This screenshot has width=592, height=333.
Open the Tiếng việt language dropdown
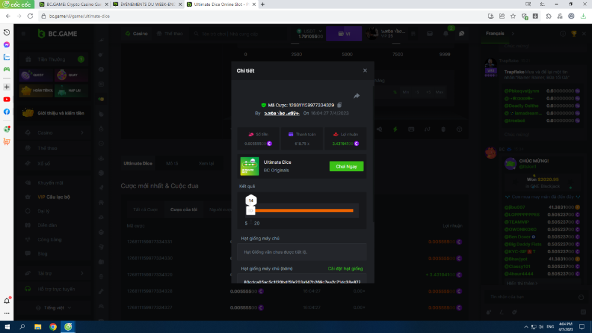point(53,308)
